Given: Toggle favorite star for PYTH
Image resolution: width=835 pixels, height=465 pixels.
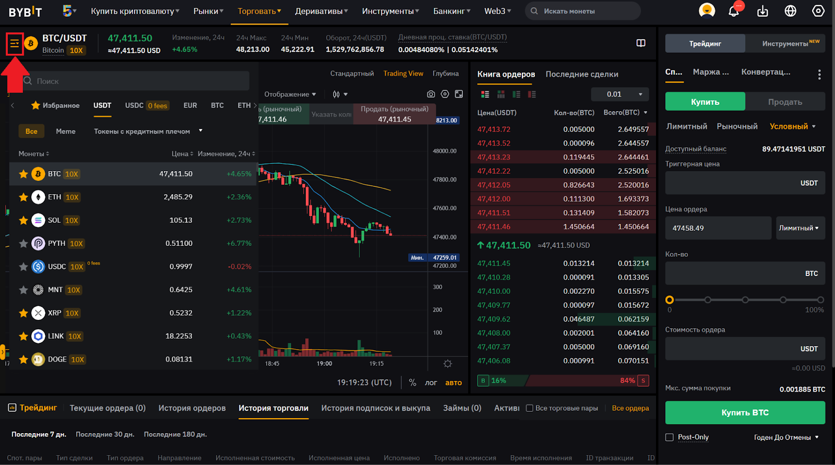Looking at the screenshot, I should [23, 243].
